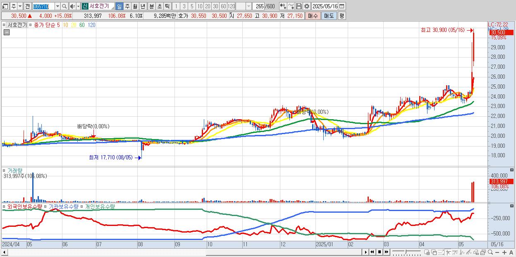Select the 년 yearly period tab
Viewport: 516px width, 257px height.
pos(143,6)
